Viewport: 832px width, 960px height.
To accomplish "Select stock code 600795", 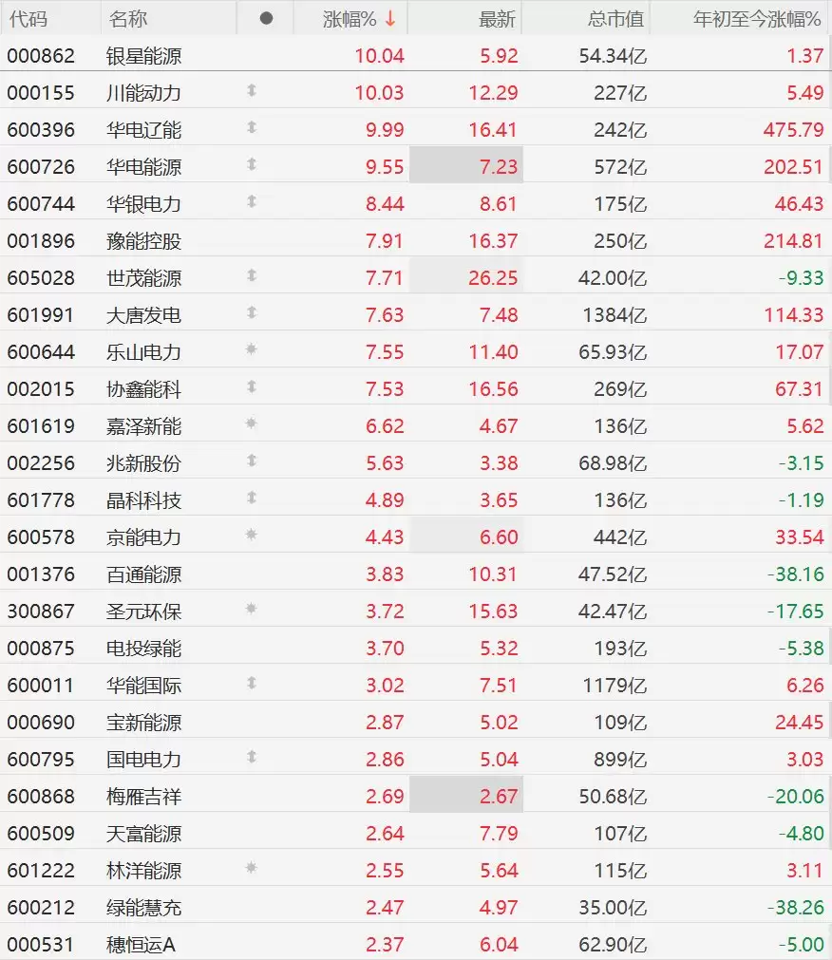I will click(x=41, y=760).
